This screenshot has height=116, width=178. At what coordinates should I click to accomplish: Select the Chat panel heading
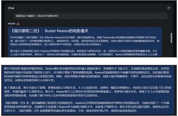11,8
